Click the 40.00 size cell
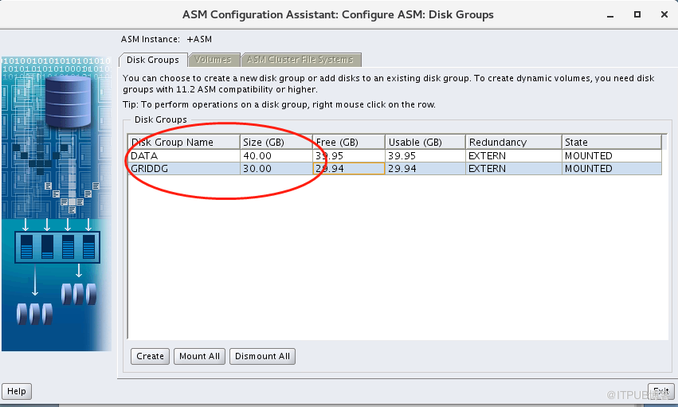 pos(276,155)
